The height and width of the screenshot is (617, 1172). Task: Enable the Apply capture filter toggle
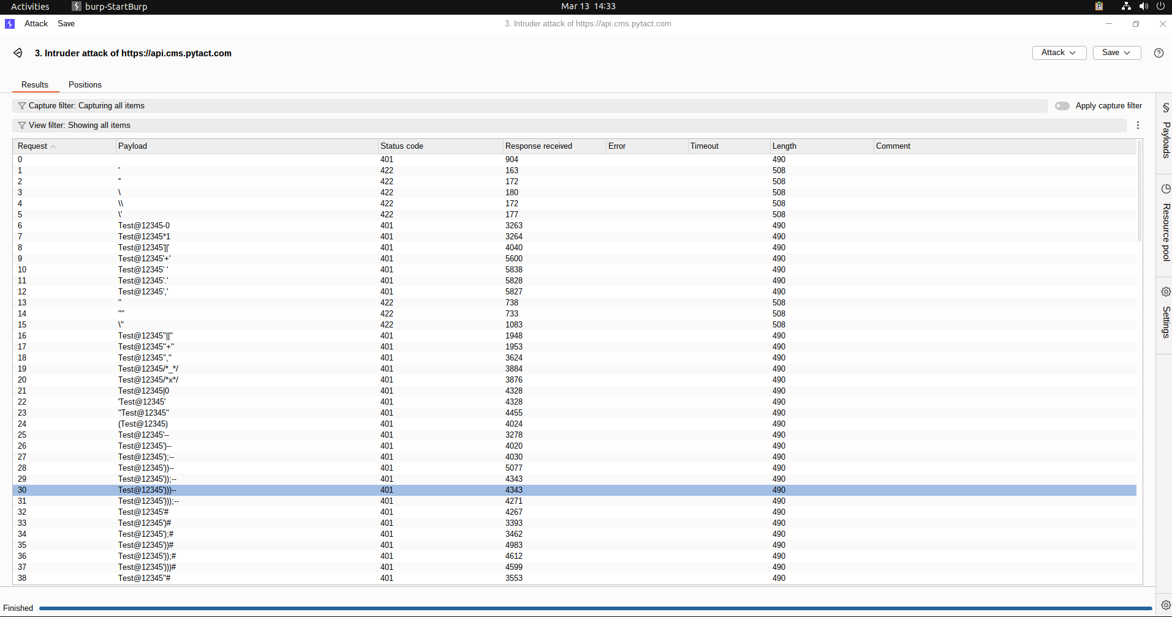click(x=1062, y=106)
